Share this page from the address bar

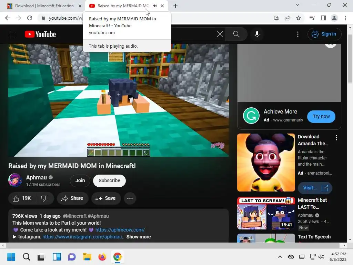(288, 18)
